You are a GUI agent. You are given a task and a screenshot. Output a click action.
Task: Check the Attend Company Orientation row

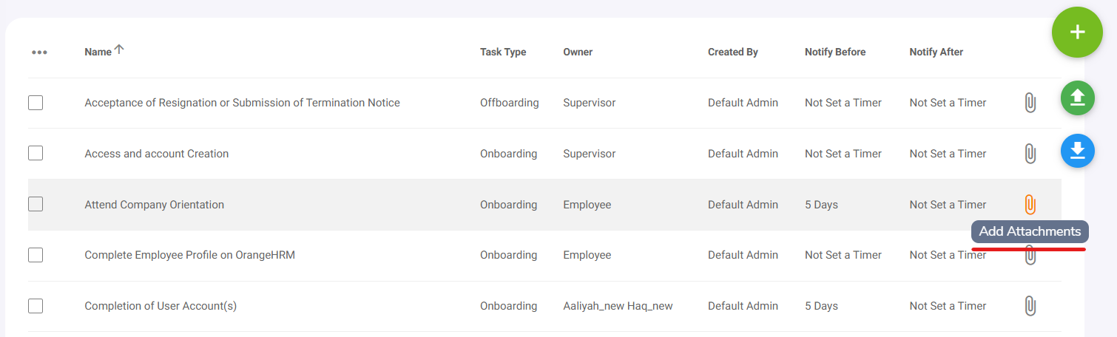(x=36, y=205)
